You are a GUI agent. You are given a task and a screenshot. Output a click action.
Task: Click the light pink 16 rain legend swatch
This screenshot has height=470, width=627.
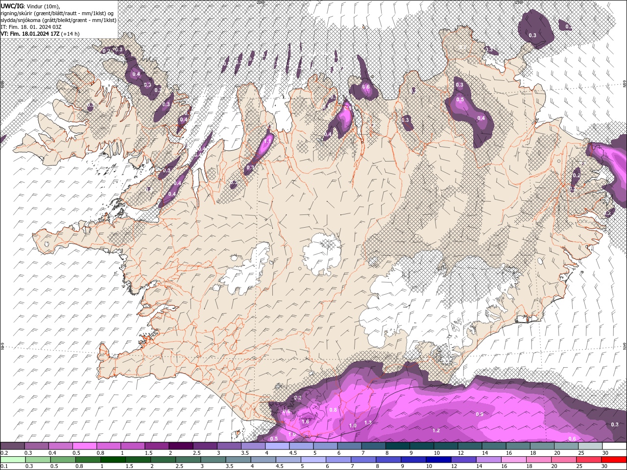click(x=514, y=460)
